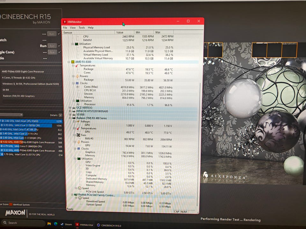Expand the HITACHI HTS722010K9SA00 node
Screen dimensions: 306x229
tap(70, 111)
